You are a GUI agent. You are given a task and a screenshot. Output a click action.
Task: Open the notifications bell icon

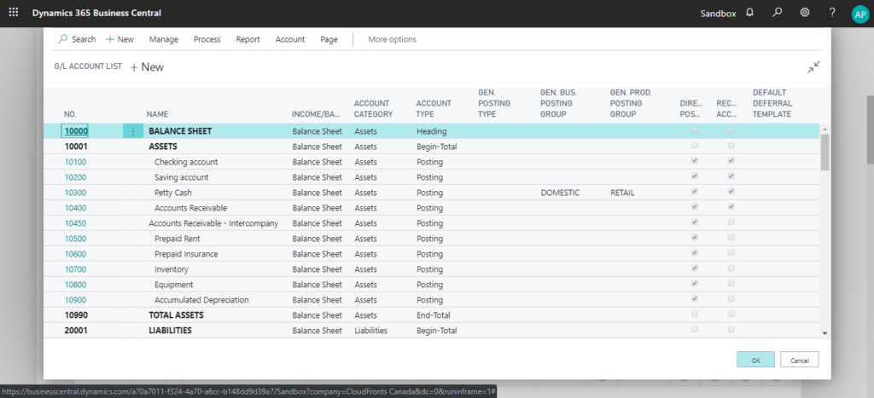tap(749, 12)
